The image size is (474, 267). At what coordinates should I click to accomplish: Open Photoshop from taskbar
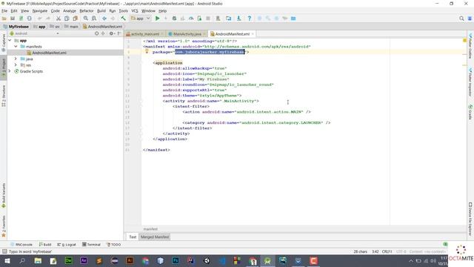[x=176, y=260]
